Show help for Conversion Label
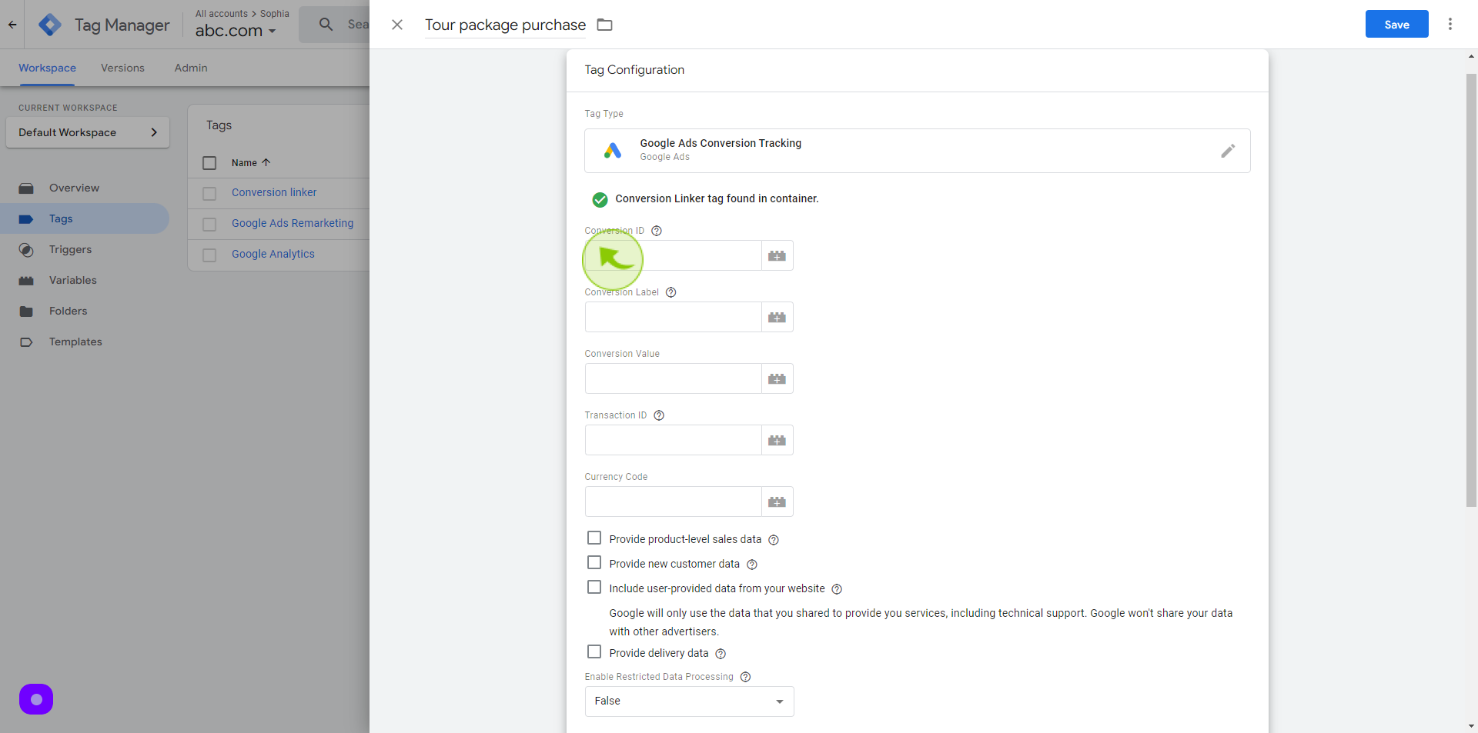This screenshot has height=733, width=1478. (671, 292)
